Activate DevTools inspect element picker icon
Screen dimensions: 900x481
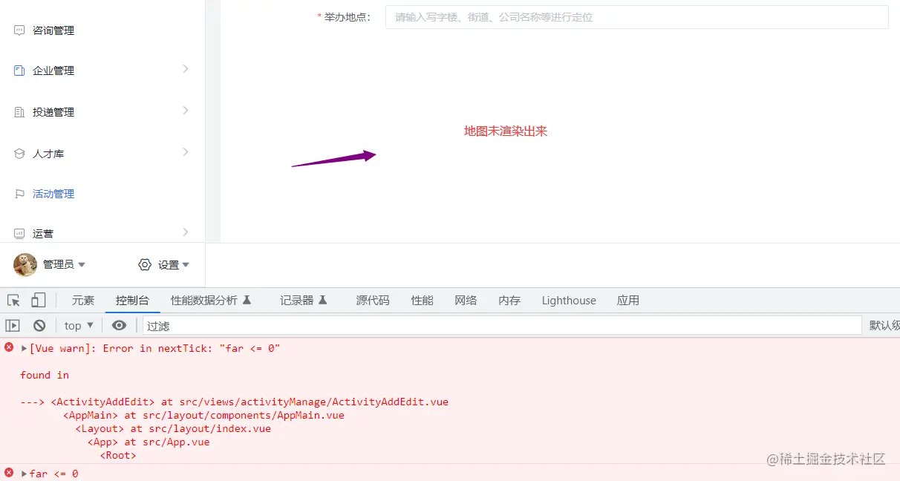tap(13, 301)
